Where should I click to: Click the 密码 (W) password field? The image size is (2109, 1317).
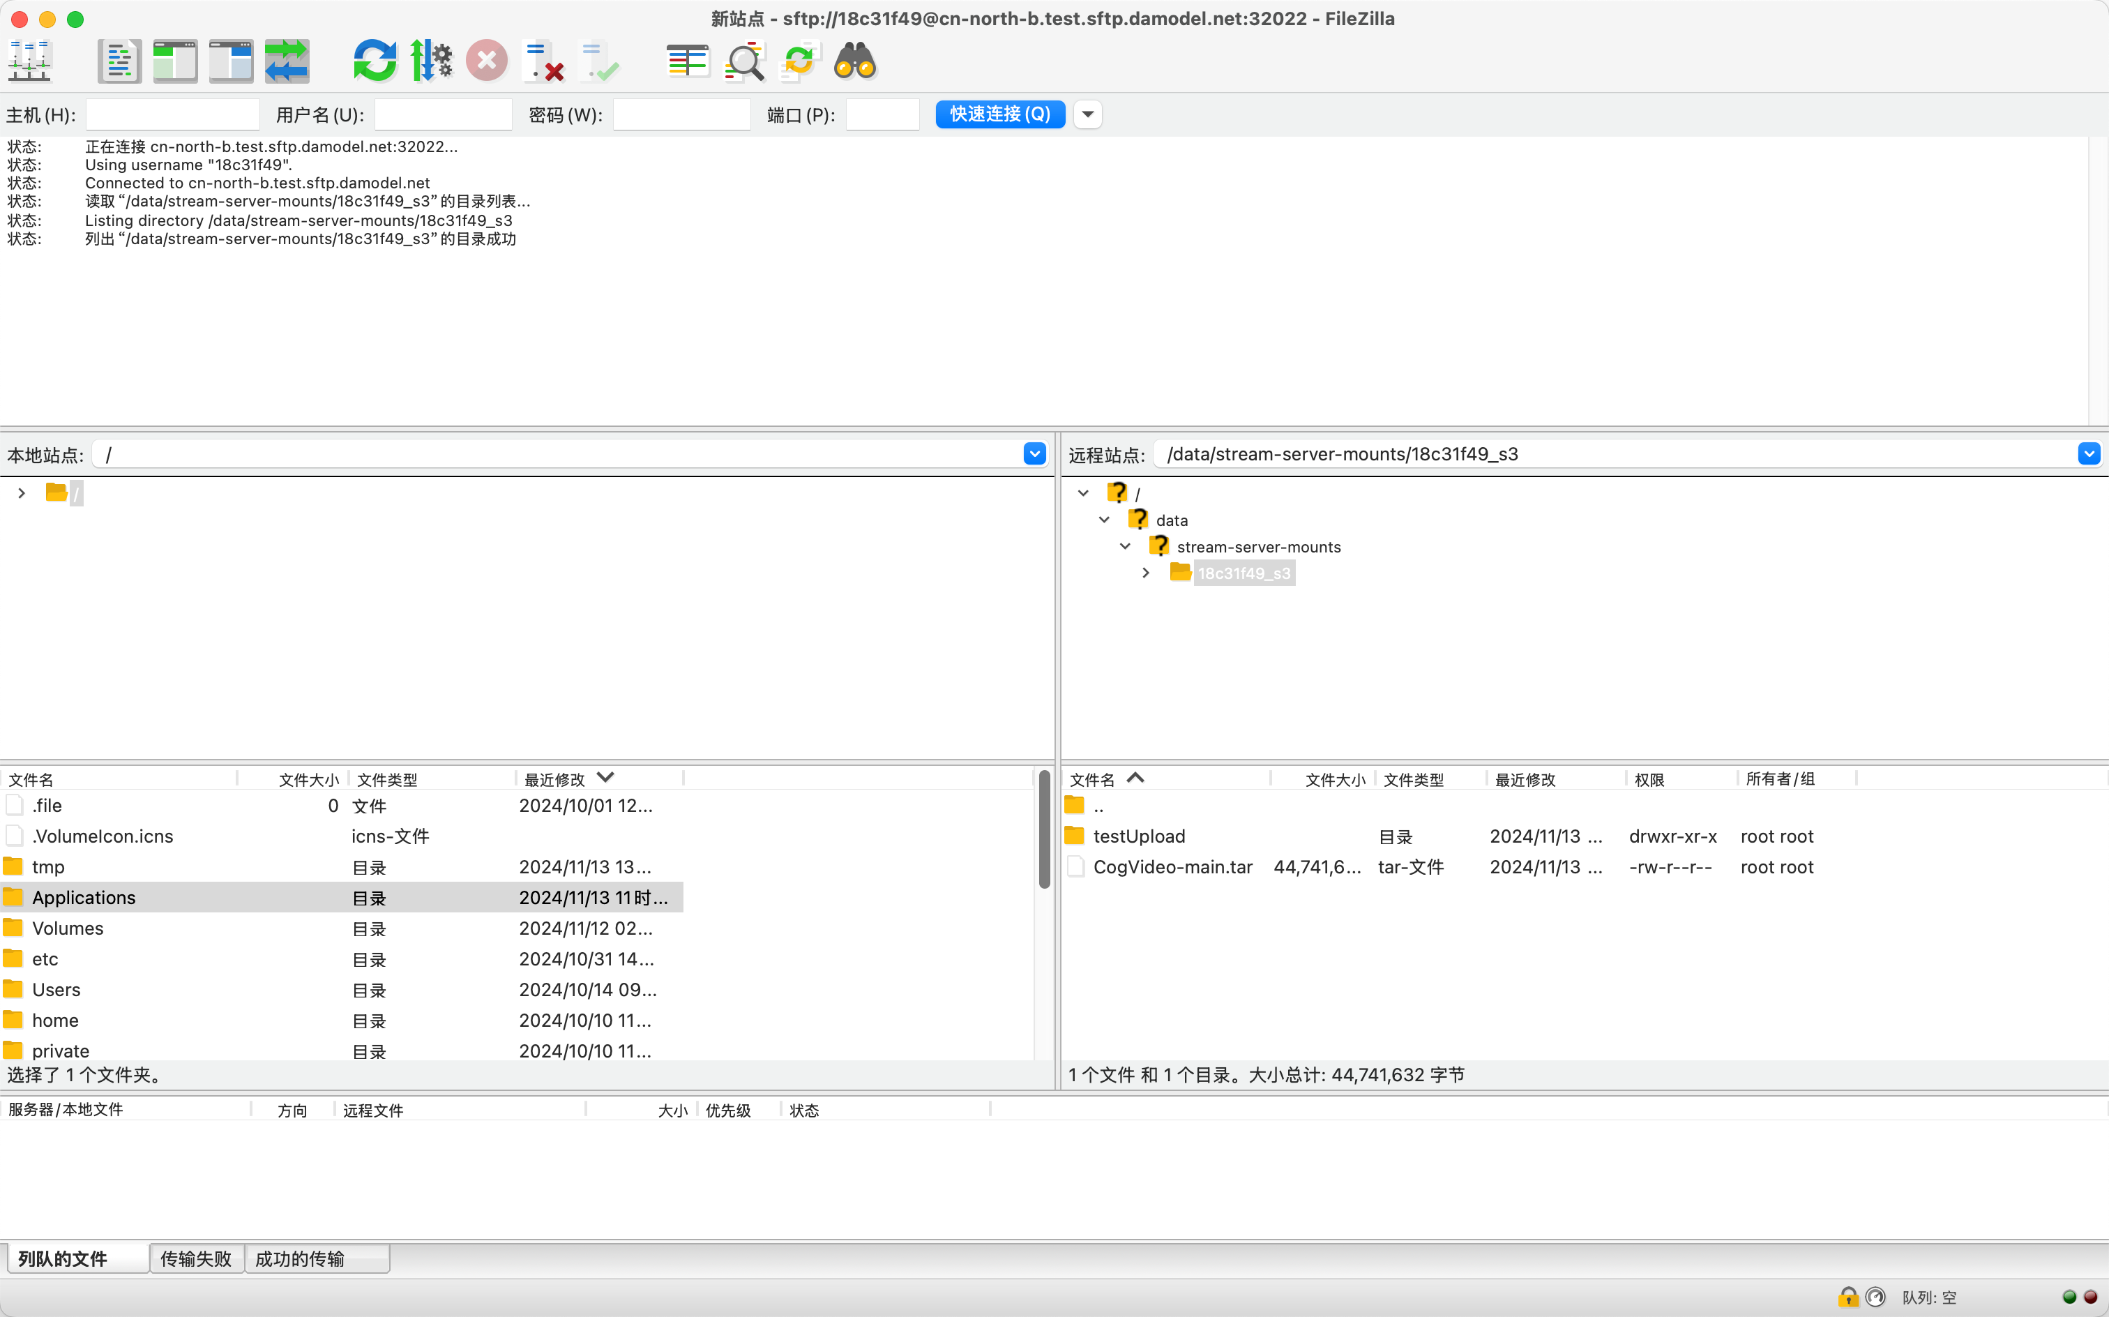[682, 114]
